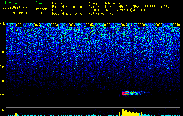The width and height of the screenshot is (183, 116).
Task: Click the date stamp 05.12.30 09:30
Action: pos(15,13)
